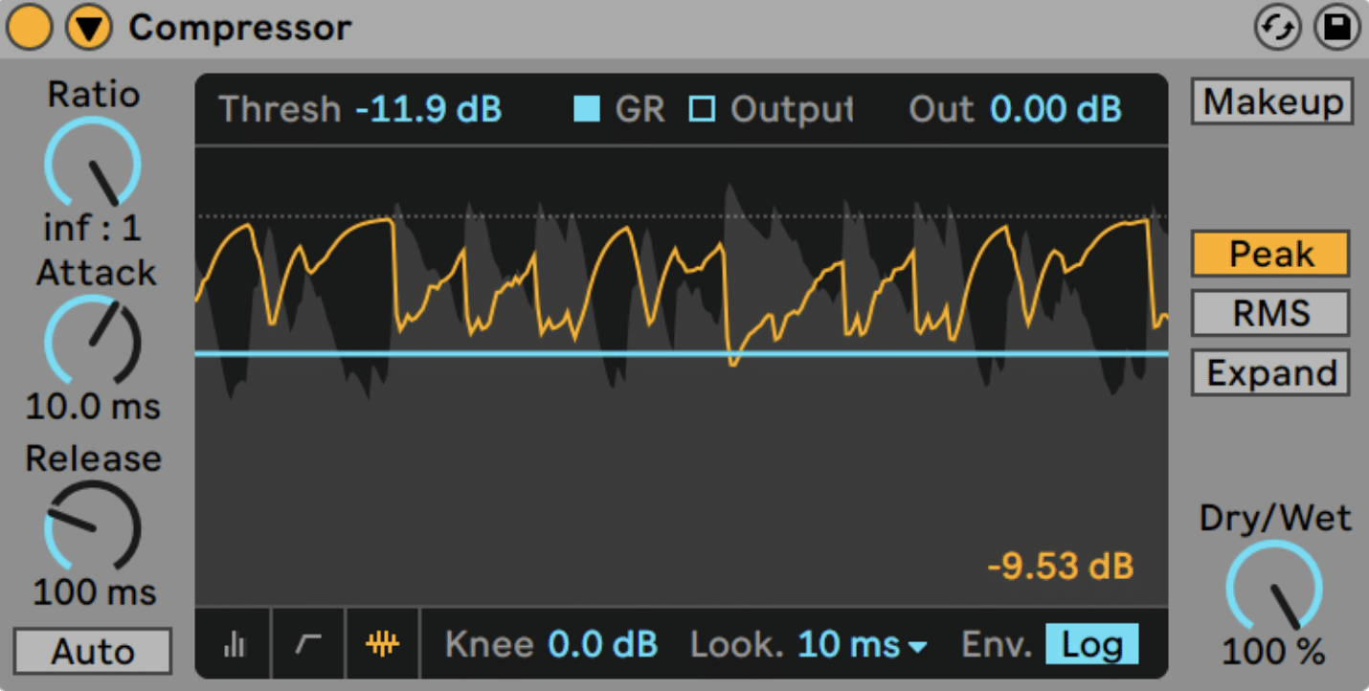Collapse the Compressor sidechain triangle toggle
The height and width of the screenshot is (691, 1369).
[89, 28]
